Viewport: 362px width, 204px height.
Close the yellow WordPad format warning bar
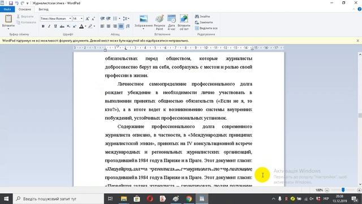pos(358,40)
